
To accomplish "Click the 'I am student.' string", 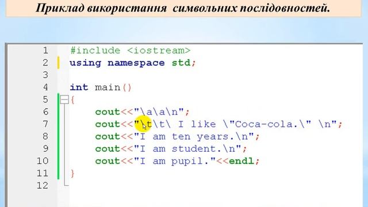I will pos(187,148).
